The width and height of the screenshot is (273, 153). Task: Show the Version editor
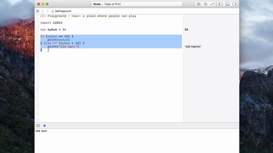[x=212, y=4]
